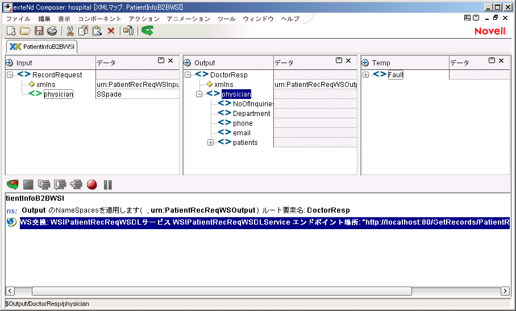This screenshot has width=516, height=311.
Task: Select NoOfInquiries element
Action: (x=253, y=104)
